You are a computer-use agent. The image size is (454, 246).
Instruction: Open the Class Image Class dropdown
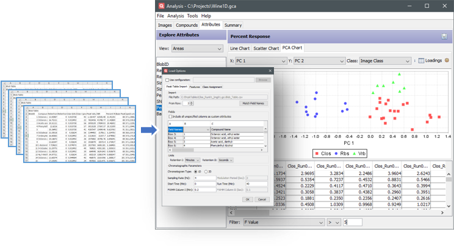coord(385,61)
